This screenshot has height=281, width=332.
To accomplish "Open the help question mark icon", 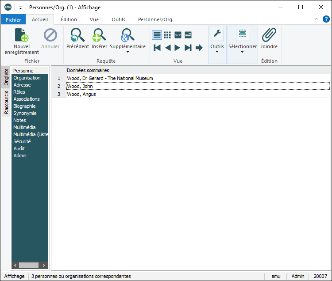I will (x=326, y=19).
